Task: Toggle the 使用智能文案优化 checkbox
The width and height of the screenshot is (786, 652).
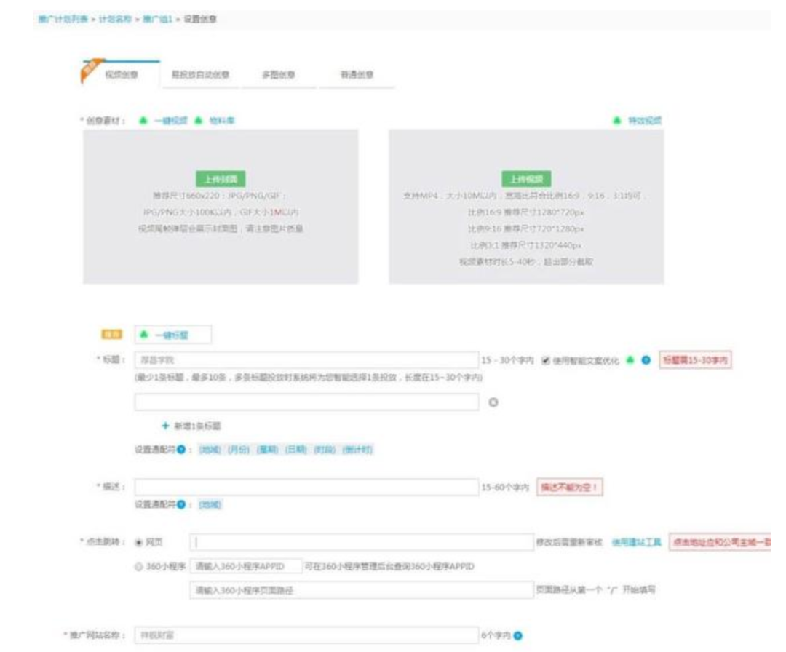Action: coord(546,360)
